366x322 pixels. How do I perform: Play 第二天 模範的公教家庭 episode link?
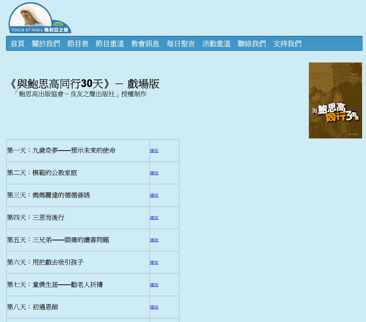pyautogui.click(x=154, y=173)
